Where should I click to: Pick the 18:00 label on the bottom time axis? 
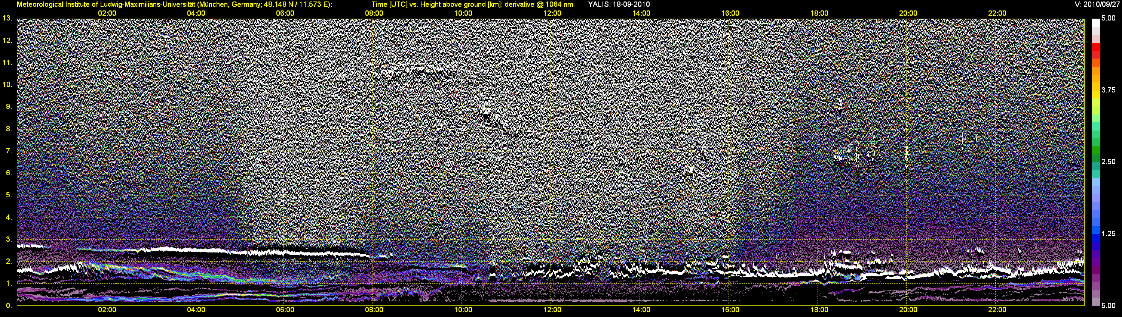pos(819,310)
